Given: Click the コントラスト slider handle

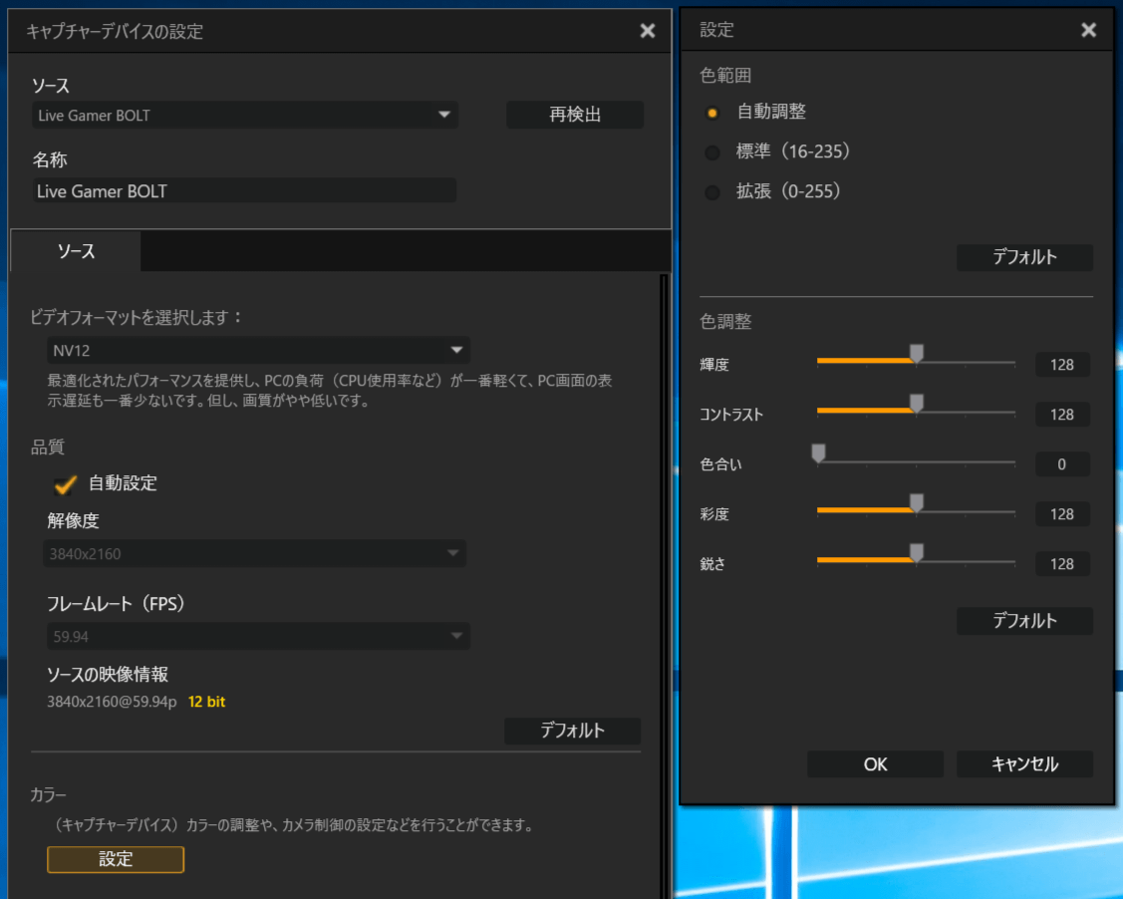Looking at the screenshot, I should [916, 404].
